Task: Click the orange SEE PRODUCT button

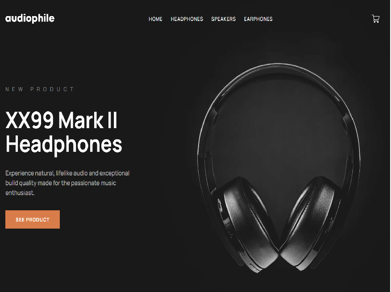Action: pyautogui.click(x=33, y=219)
